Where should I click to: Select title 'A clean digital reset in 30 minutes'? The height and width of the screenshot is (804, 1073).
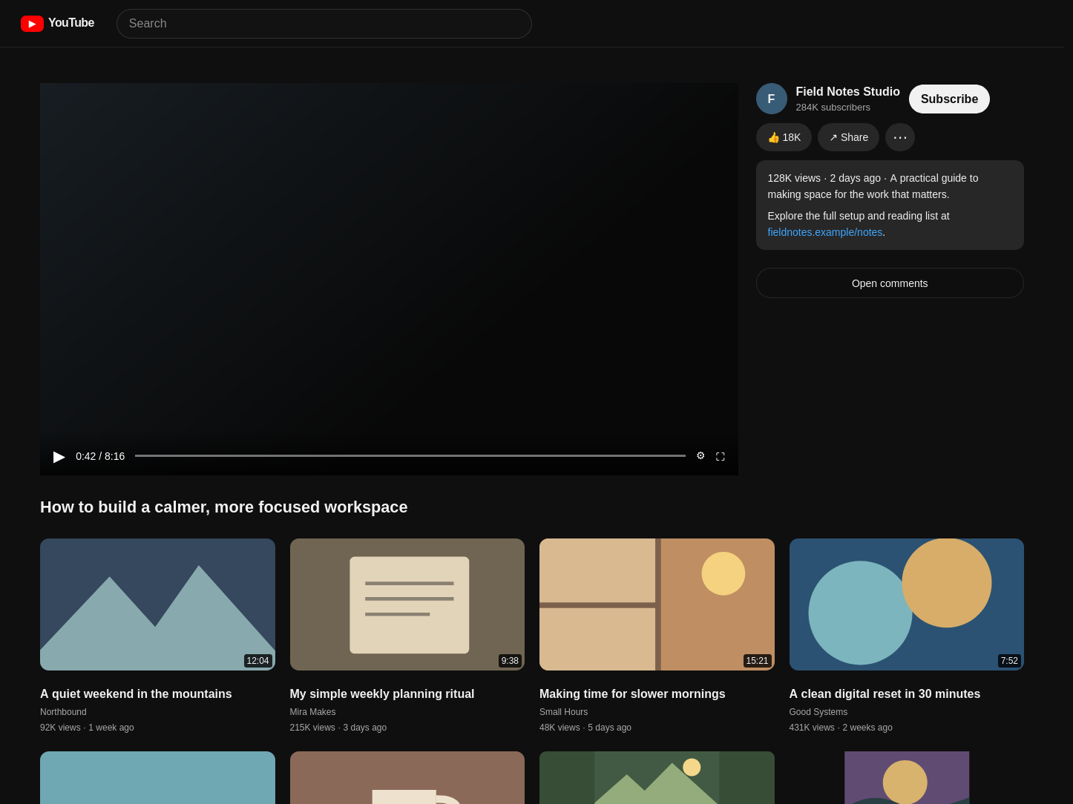(x=885, y=694)
